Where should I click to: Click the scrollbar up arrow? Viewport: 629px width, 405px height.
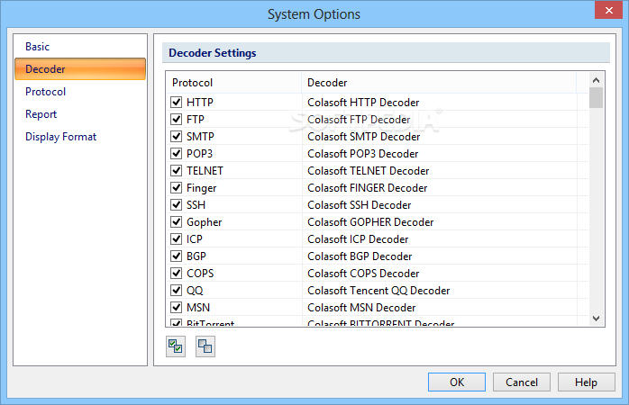click(596, 80)
